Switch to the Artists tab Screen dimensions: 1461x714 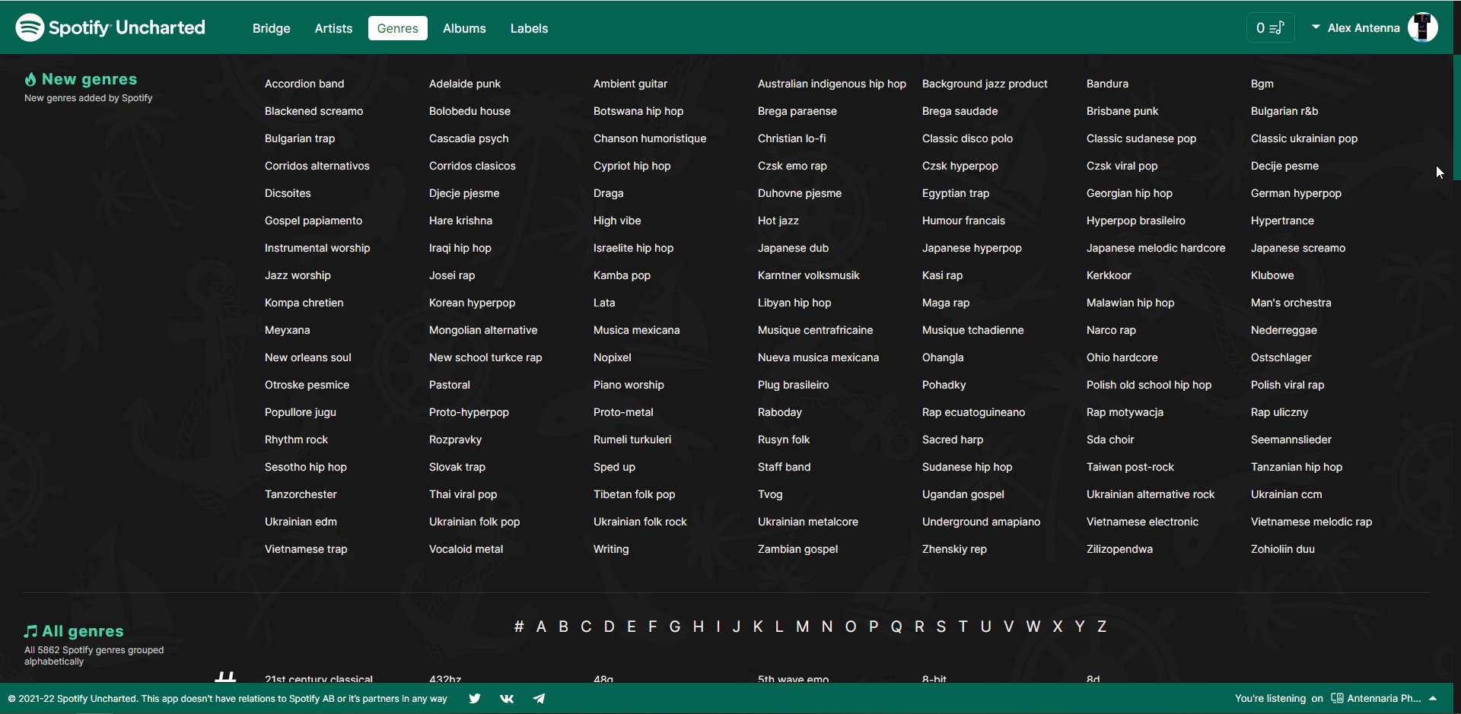333,28
